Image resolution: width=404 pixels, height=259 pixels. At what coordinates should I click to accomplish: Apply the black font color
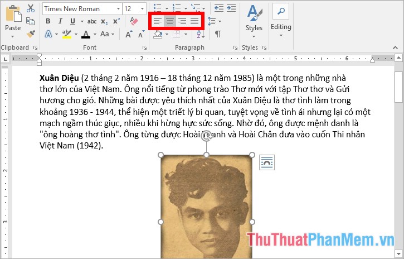[x=86, y=34]
